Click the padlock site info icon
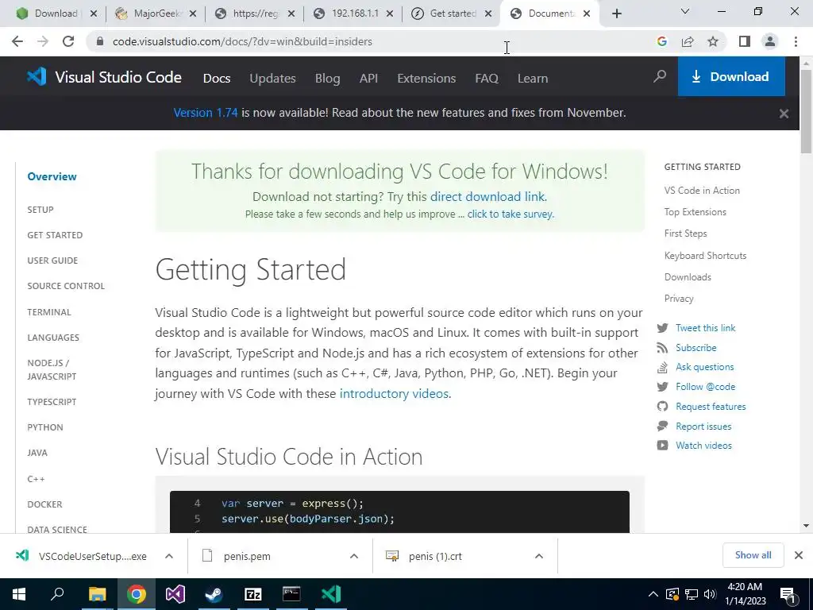The image size is (813, 610). pos(99,41)
